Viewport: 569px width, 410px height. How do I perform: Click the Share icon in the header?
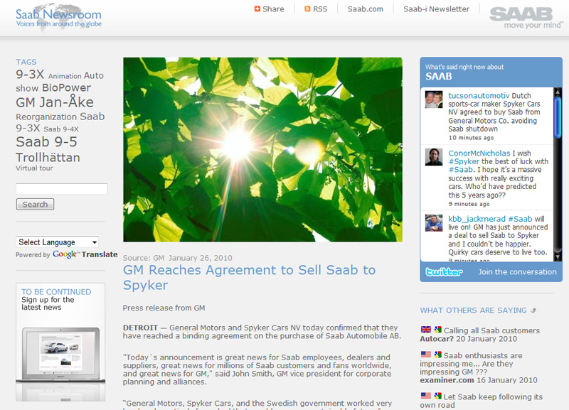tap(257, 9)
